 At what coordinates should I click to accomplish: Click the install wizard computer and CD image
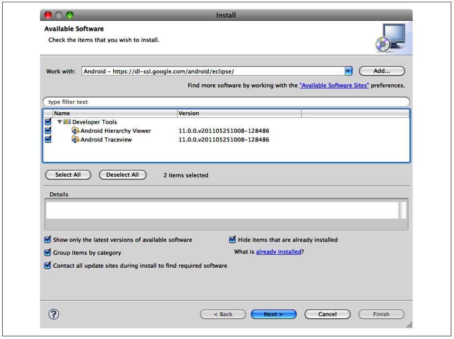point(391,38)
